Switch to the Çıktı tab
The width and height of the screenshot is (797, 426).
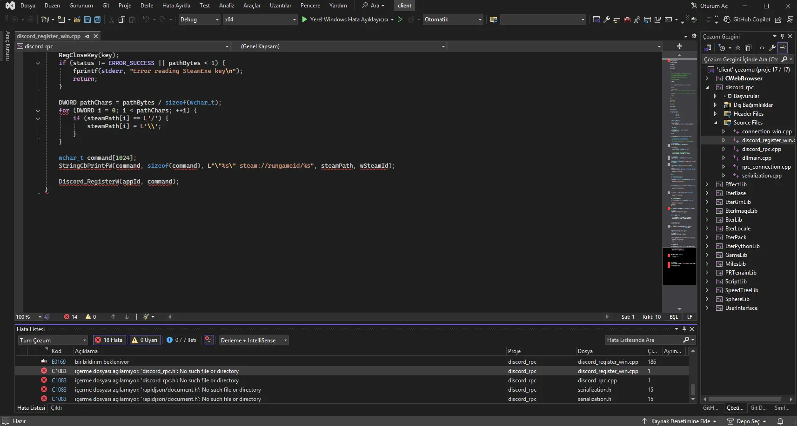[x=56, y=408]
